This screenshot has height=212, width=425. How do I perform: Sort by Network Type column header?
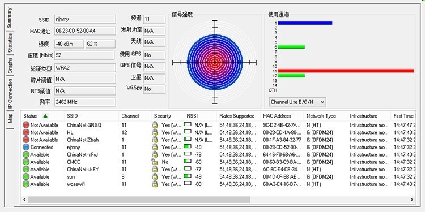click(x=325, y=116)
